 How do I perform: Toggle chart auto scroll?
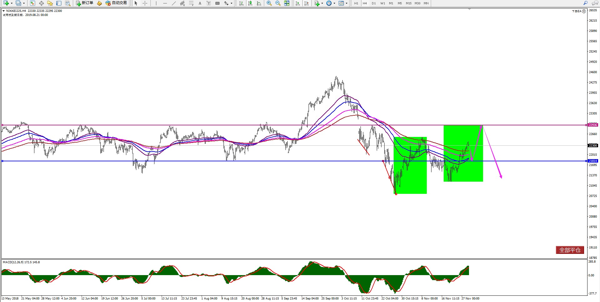pyautogui.click(x=298, y=3)
